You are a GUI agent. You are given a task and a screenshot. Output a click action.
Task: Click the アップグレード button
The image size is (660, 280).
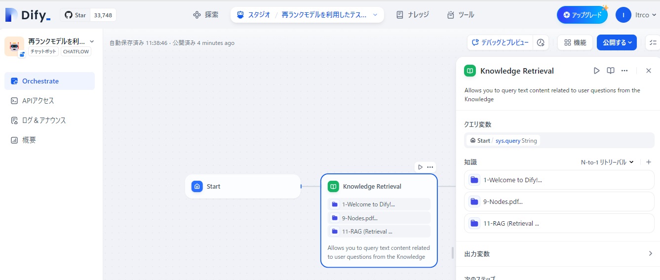pyautogui.click(x=582, y=15)
